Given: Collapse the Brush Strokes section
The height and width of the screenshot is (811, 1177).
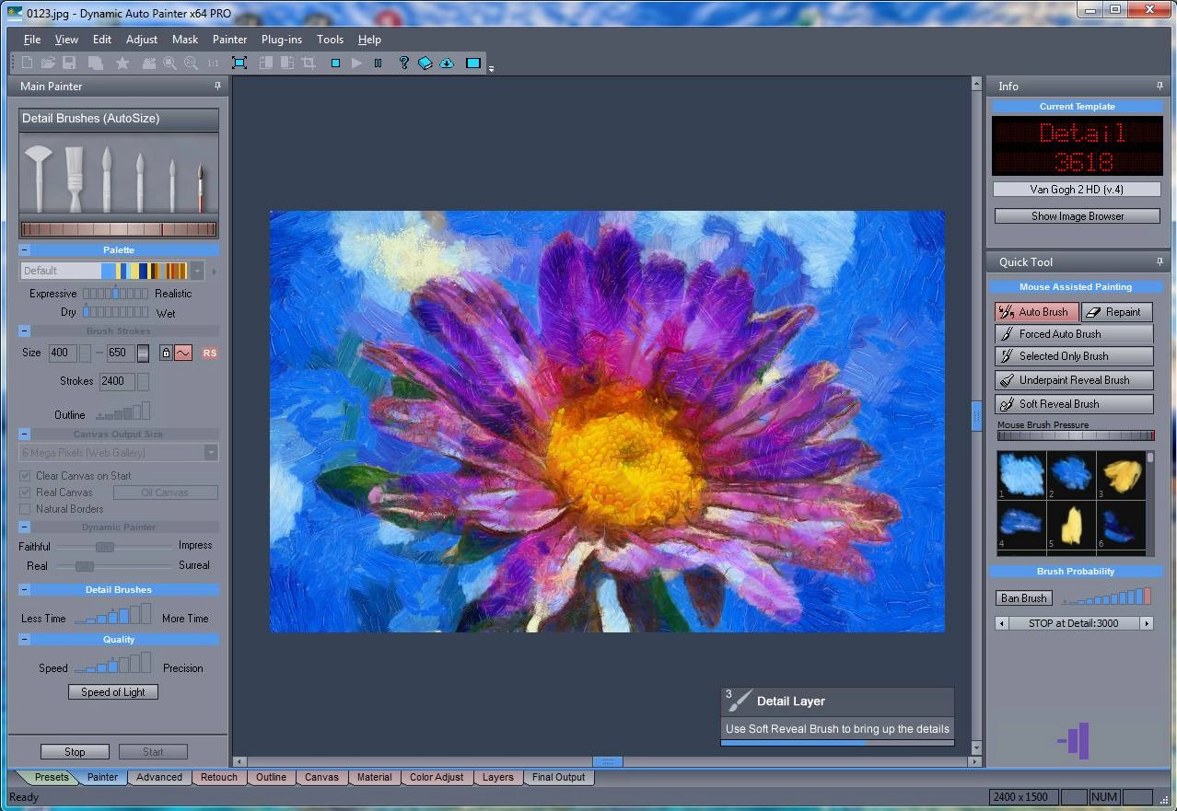Looking at the screenshot, I should 24,330.
